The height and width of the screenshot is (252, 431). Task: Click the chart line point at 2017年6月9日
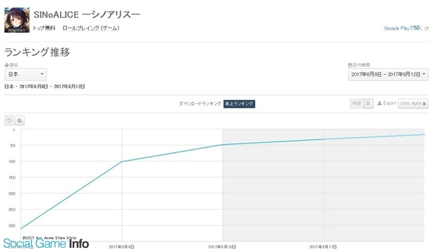coord(122,162)
